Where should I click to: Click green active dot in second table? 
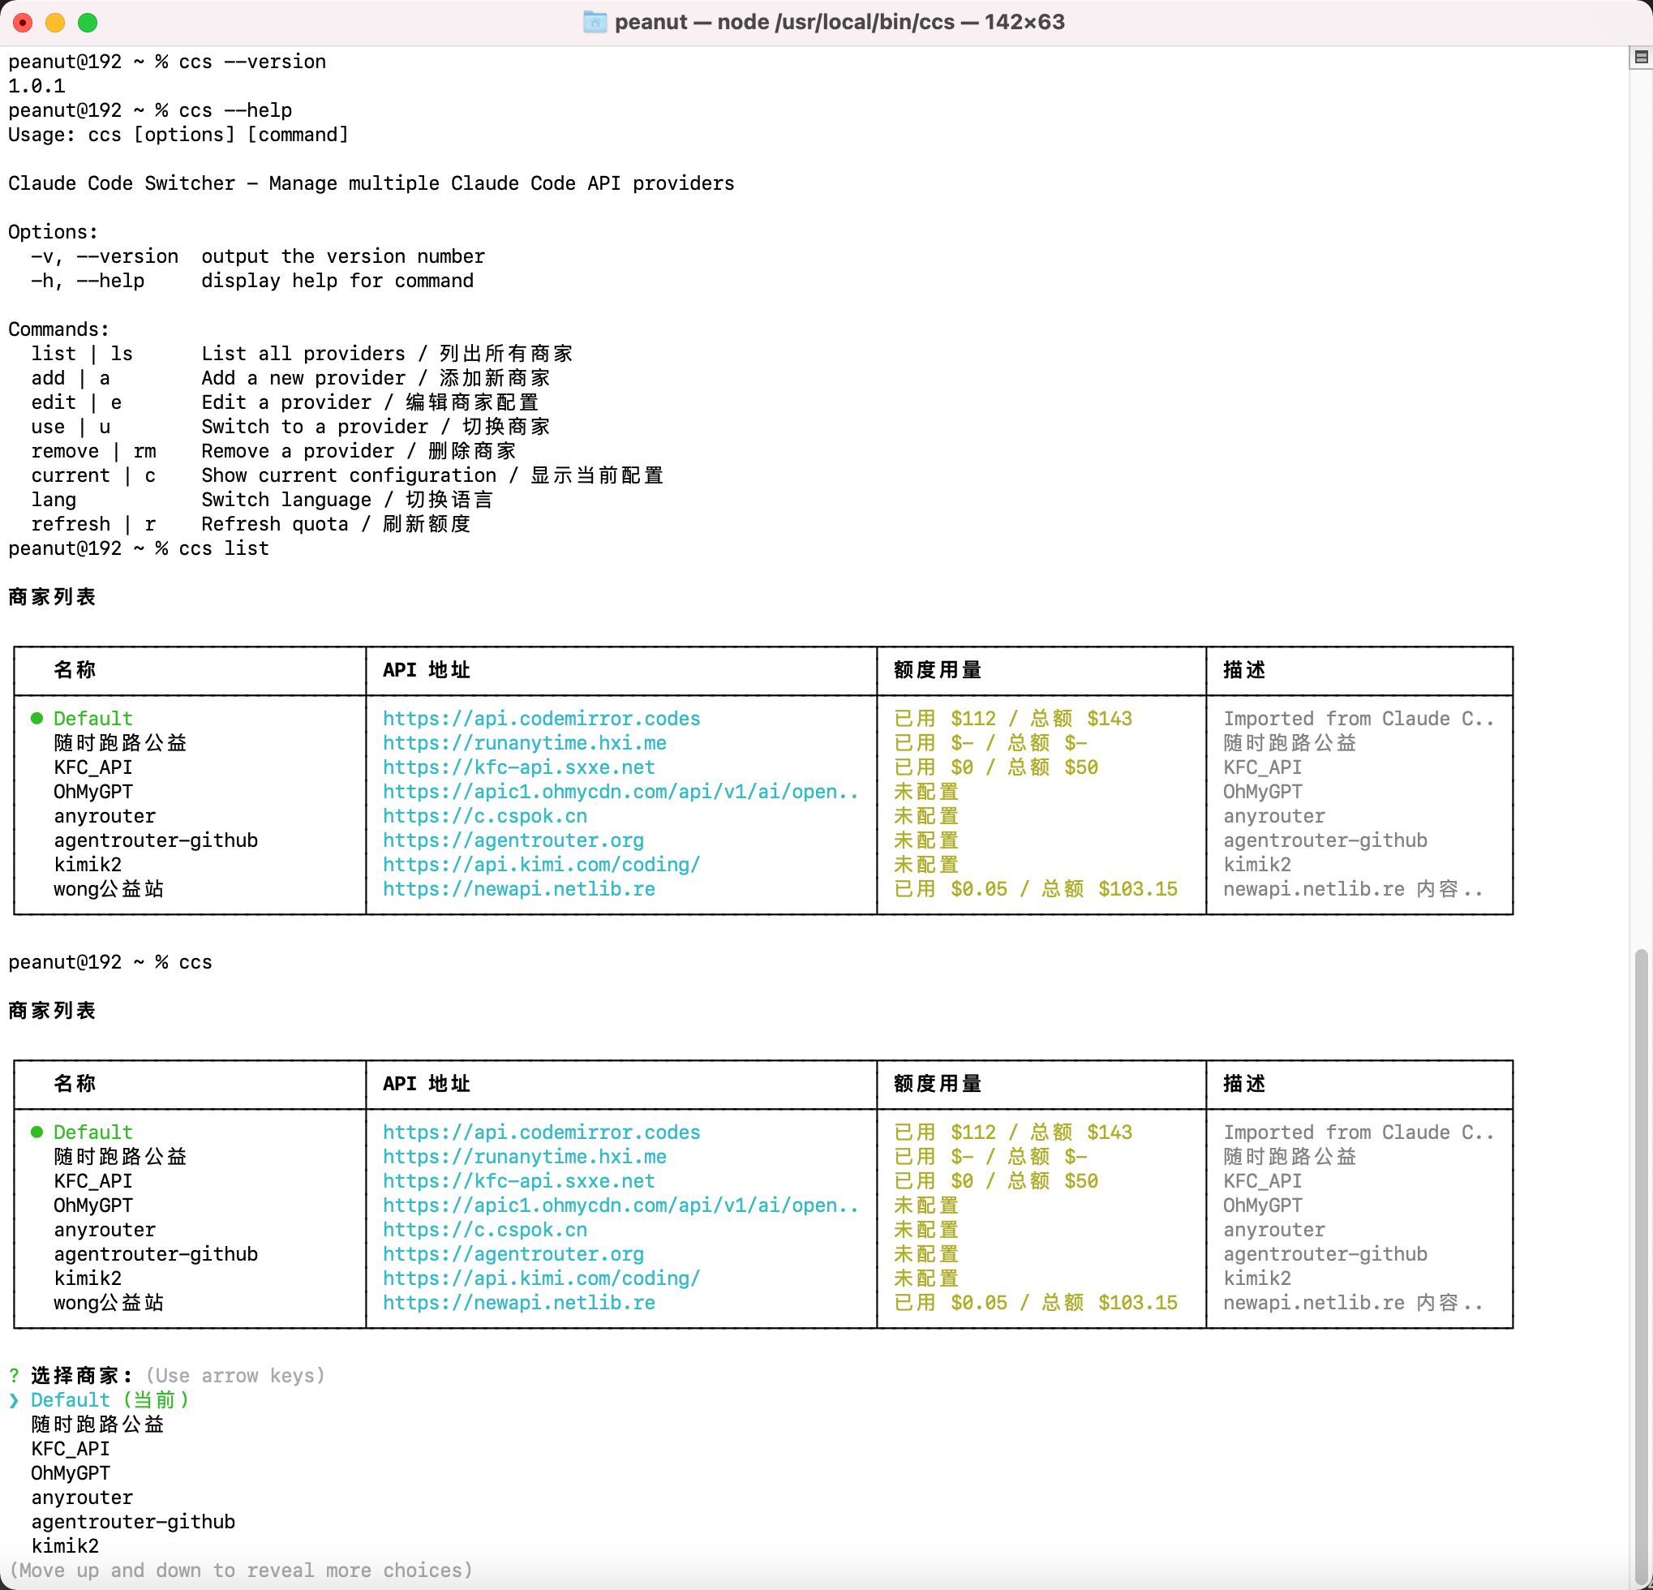pos(37,1132)
